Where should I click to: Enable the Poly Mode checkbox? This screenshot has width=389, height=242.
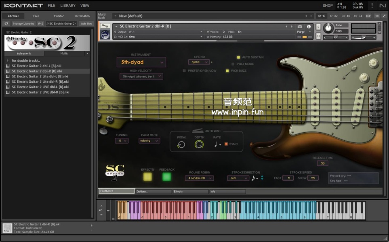233,64
